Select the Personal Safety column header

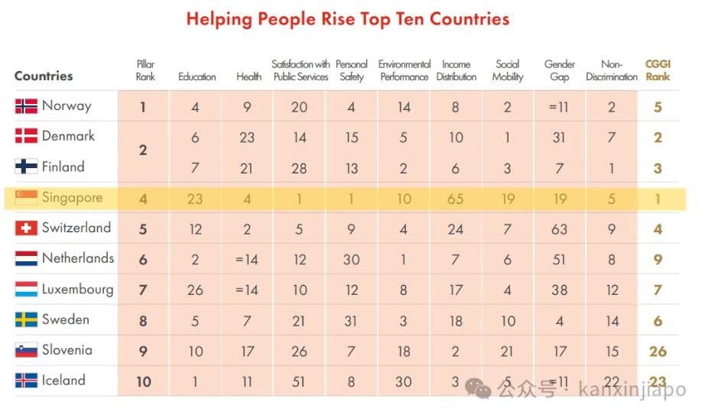351,70
